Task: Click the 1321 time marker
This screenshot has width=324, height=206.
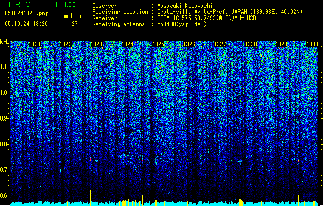Action: [x=35, y=44]
